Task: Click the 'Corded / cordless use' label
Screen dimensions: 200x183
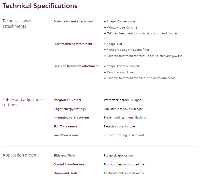Action: click(x=69, y=164)
